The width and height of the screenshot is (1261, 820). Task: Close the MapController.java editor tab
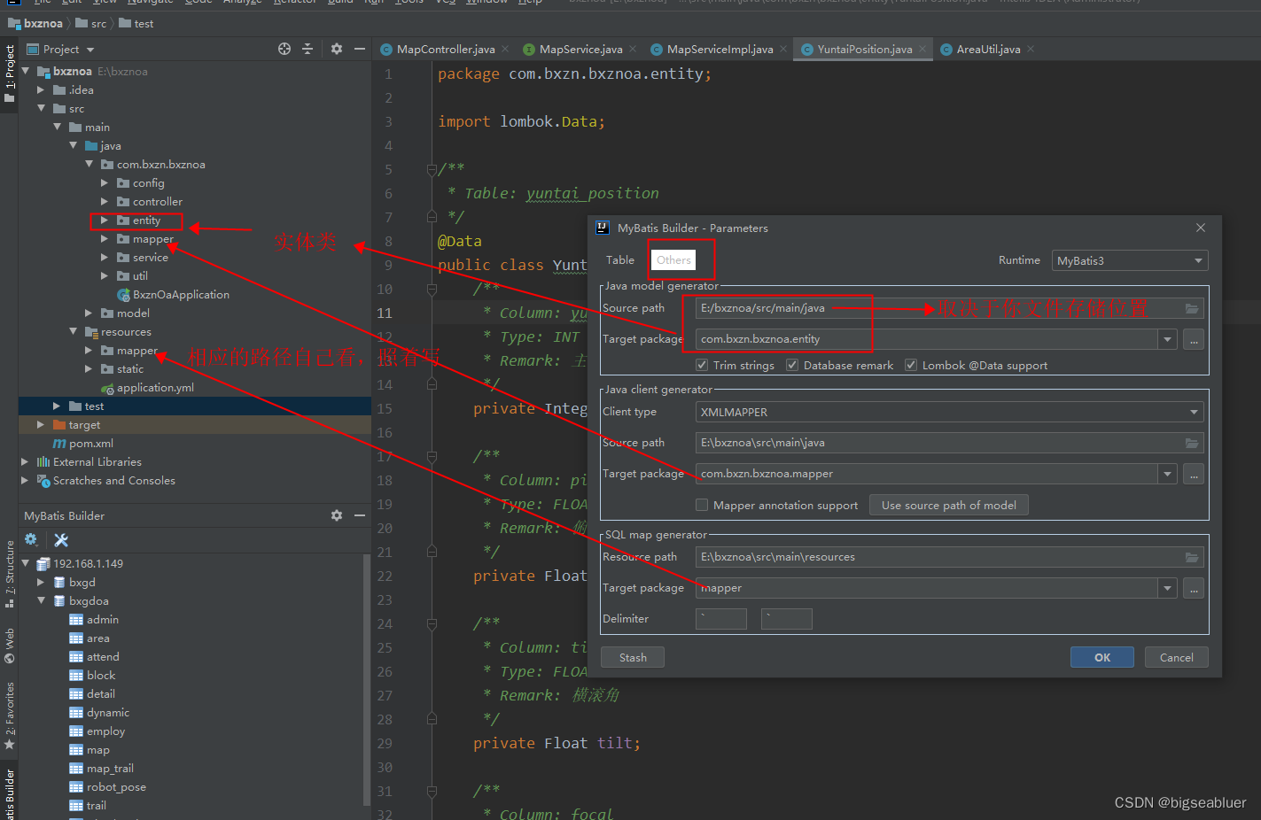click(505, 49)
